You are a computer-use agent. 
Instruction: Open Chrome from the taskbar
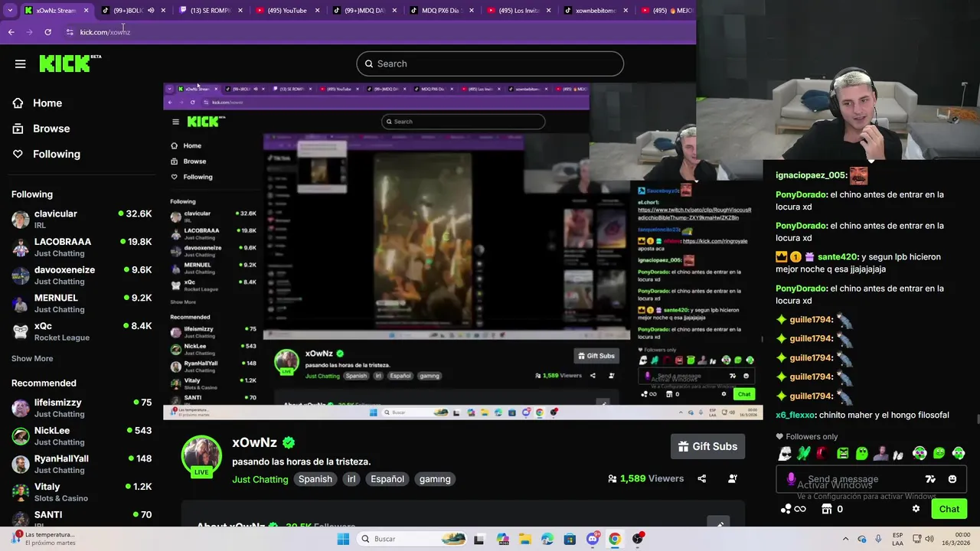pyautogui.click(x=614, y=539)
